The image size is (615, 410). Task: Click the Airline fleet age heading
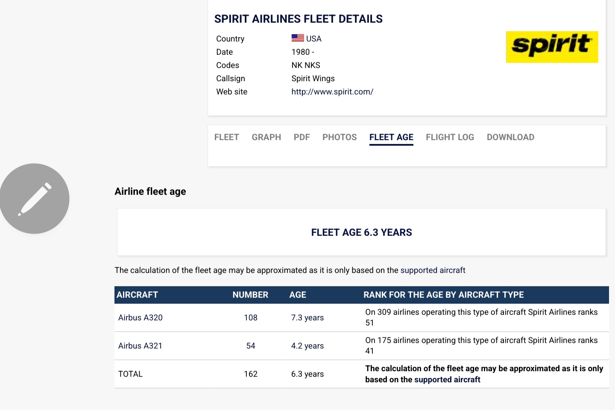150,191
